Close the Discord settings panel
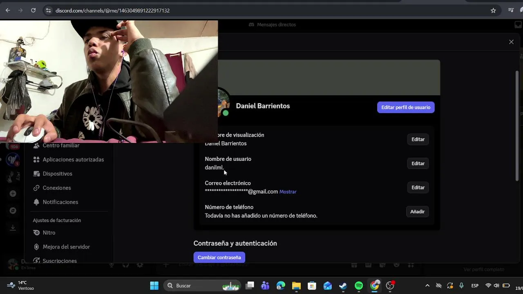The width and height of the screenshot is (523, 294). (x=511, y=42)
